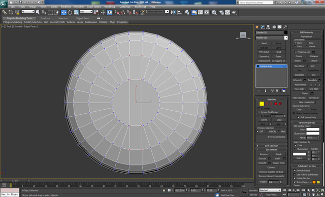Open the Material Editor icon
The image size is (325, 197).
coord(214,12)
